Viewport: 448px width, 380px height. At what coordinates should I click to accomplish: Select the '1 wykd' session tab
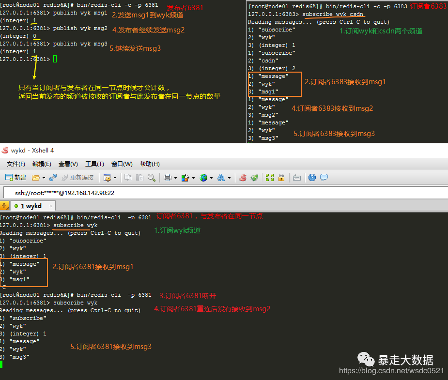coord(30,206)
